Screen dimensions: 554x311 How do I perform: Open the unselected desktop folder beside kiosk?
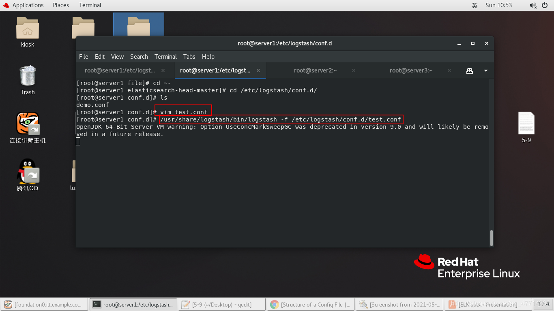pos(83,27)
